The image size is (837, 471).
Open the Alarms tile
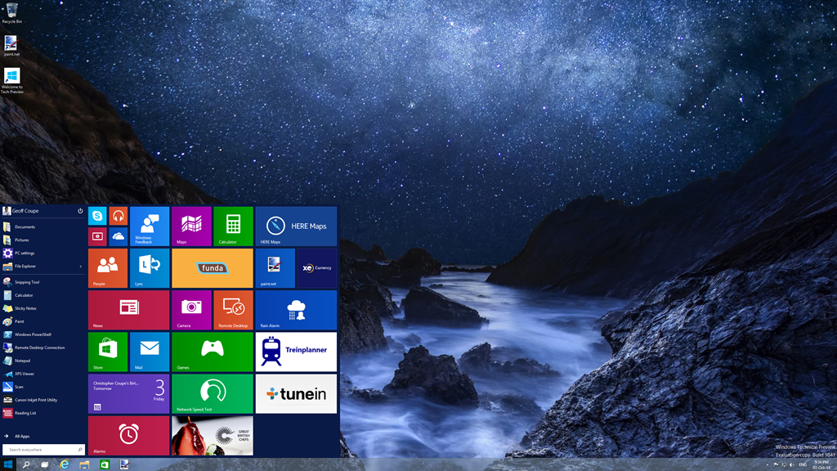coord(128,435)
